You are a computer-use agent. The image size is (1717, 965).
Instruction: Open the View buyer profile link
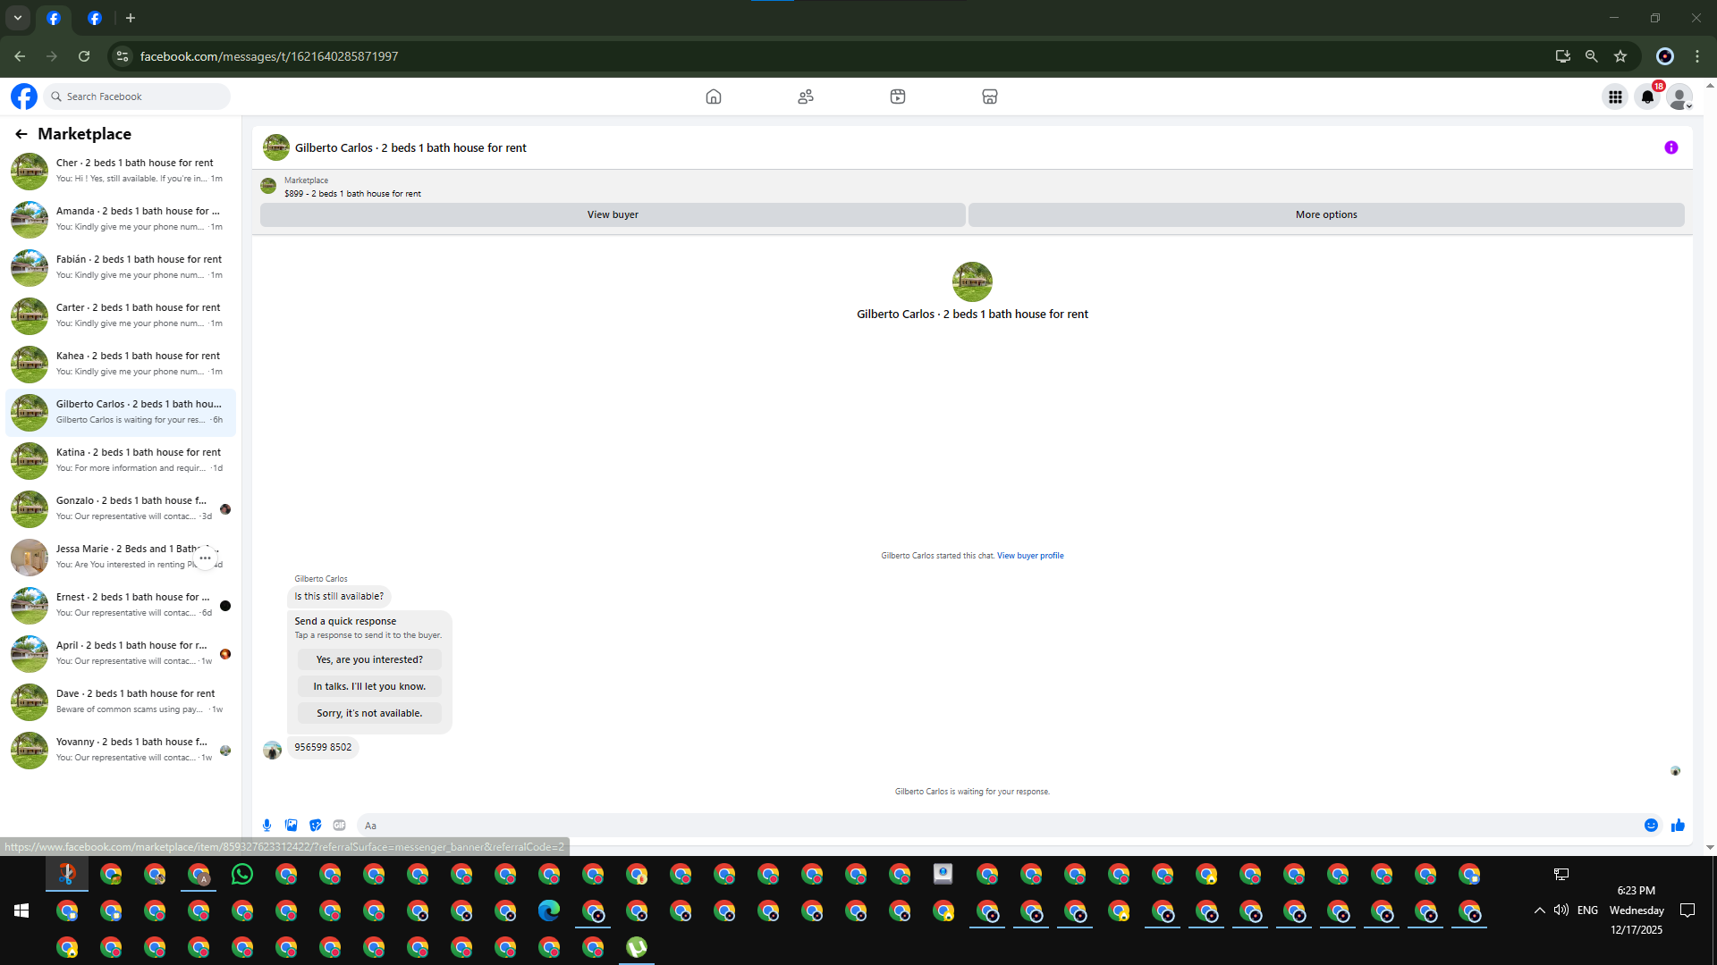pyautogui.click(x=1030, y=556)
